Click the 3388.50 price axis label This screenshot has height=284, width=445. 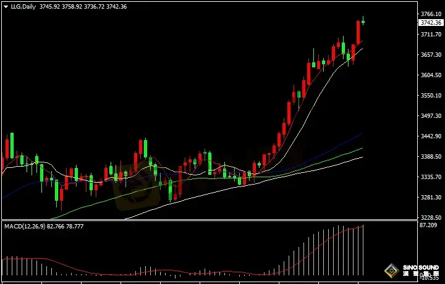(431, 157)
